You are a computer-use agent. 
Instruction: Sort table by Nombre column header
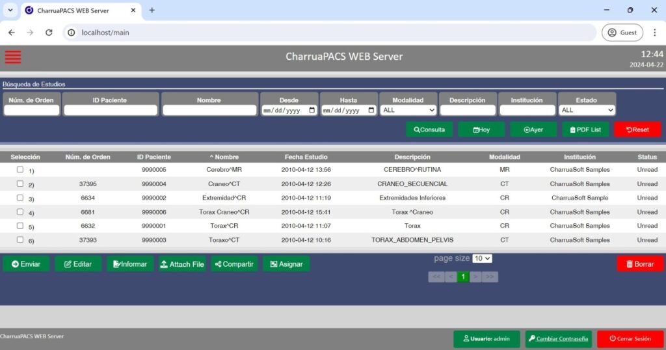[x=224, y=157]
